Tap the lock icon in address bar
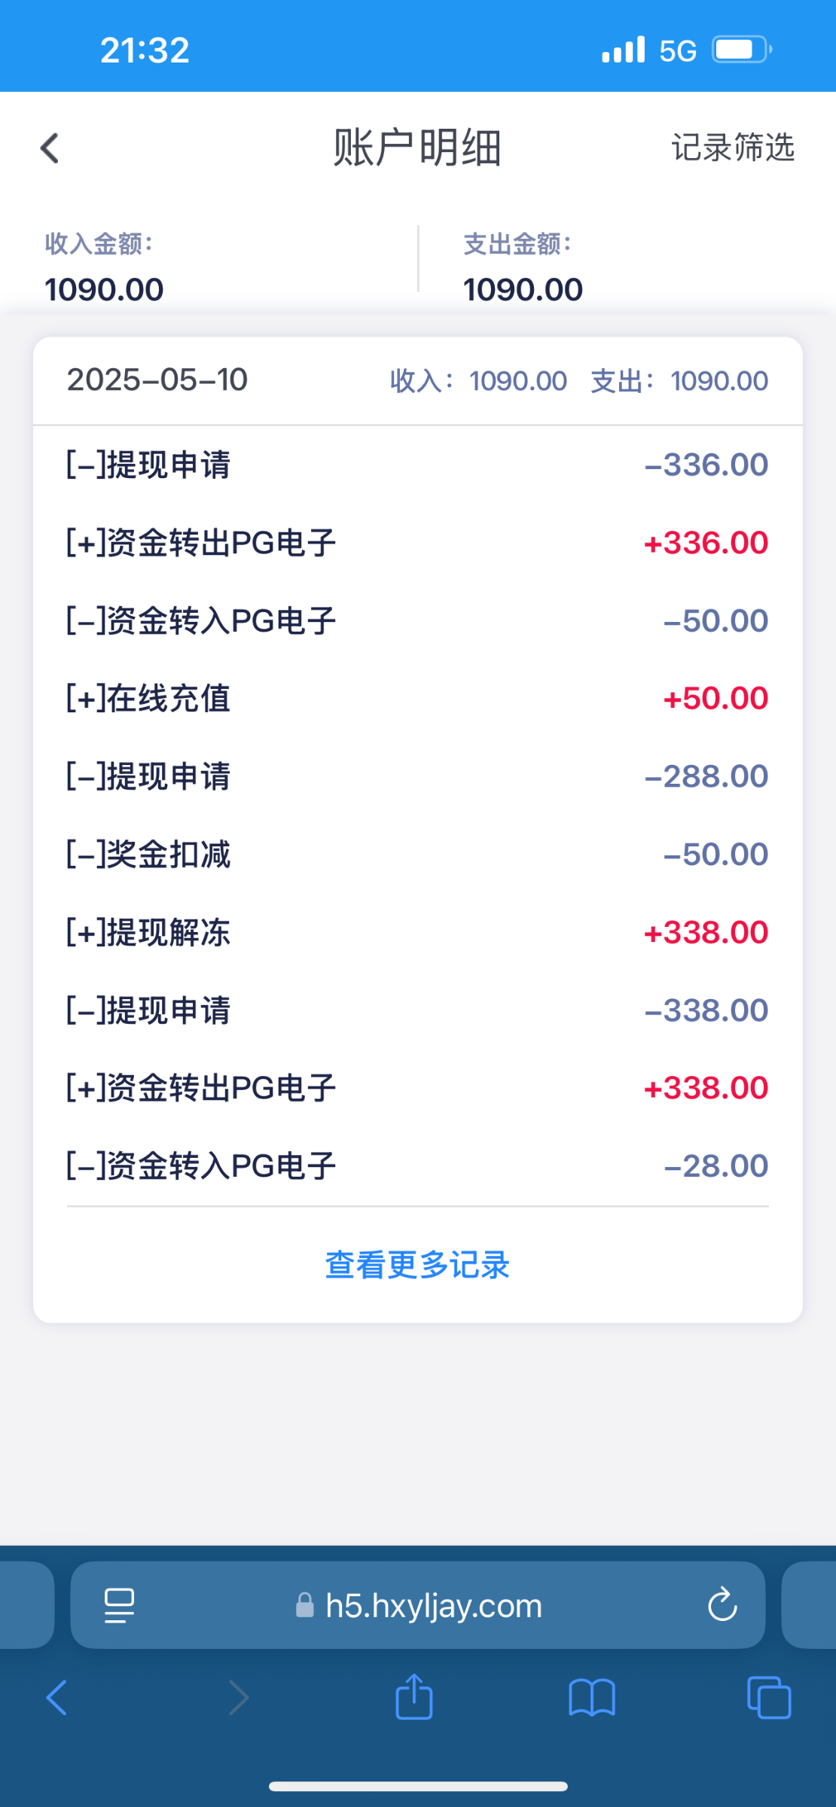The width and height of the screenshot is (836, 1807). [x=305, y=1604]
